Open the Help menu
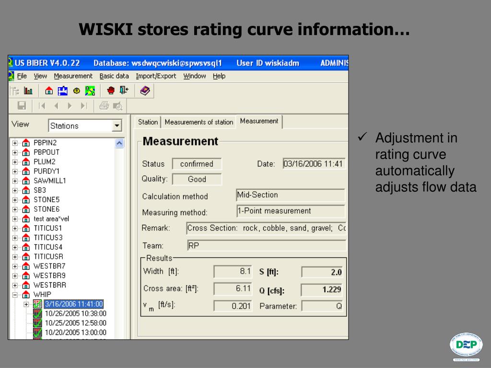Image resolution: width=491 pixels, height=368 pixels. pos(219,76)
